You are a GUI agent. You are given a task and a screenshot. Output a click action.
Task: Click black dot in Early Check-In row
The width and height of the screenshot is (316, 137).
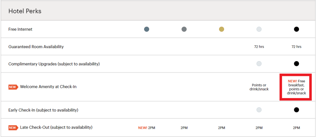(x=296, y=110)
